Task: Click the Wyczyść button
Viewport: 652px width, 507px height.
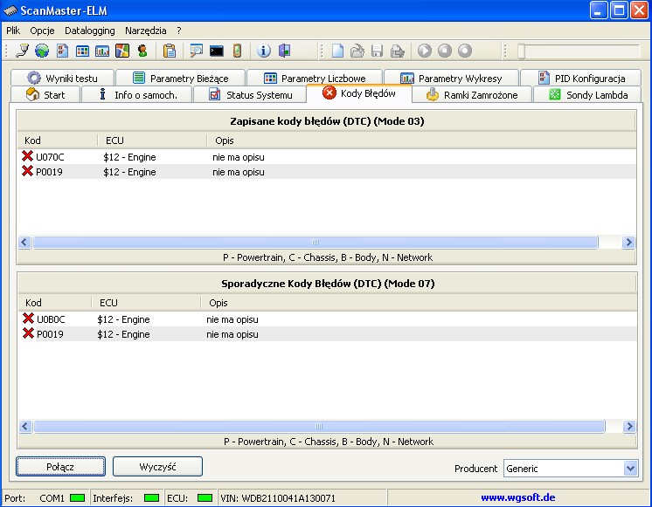Action: point(157,467)
